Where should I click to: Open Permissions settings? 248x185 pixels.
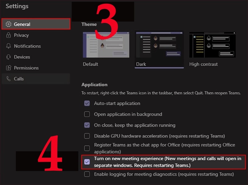coord(36,68)
